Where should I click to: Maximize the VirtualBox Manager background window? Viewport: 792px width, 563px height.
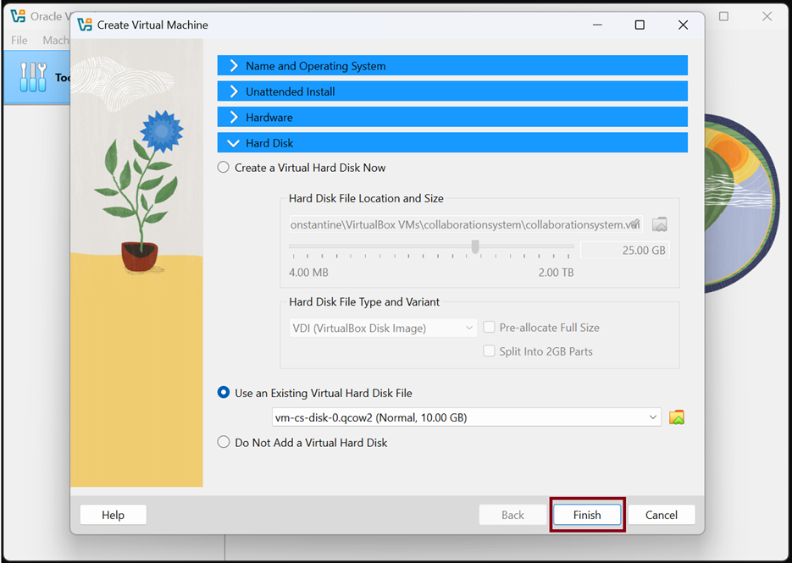723,16
